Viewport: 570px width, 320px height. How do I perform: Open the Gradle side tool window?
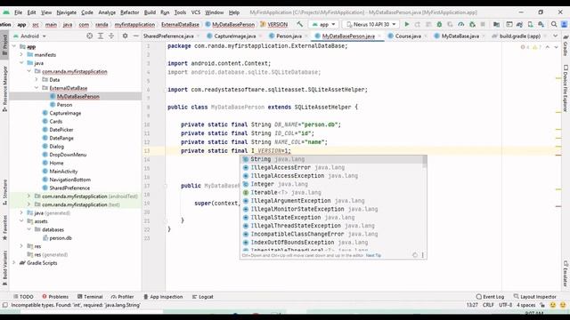click(x=566, y=46)
